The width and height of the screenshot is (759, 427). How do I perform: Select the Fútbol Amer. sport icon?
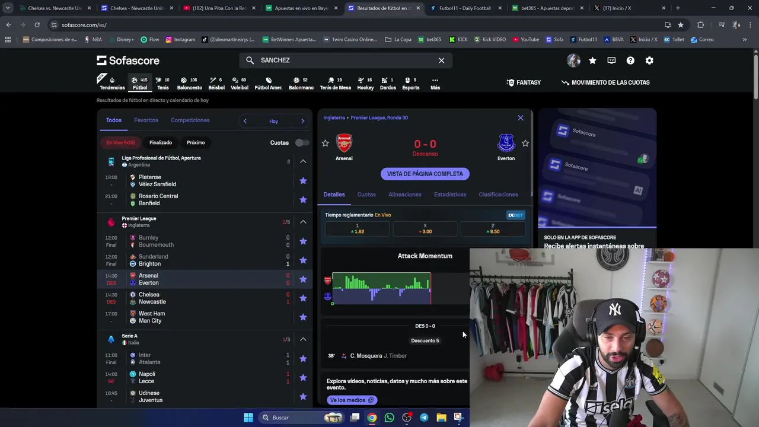[x=268, y=83]
